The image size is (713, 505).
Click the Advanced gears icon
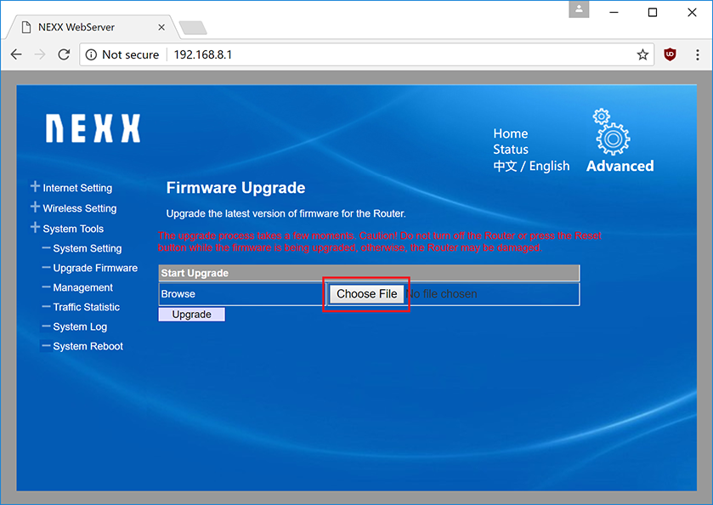(x=612, y=132)
